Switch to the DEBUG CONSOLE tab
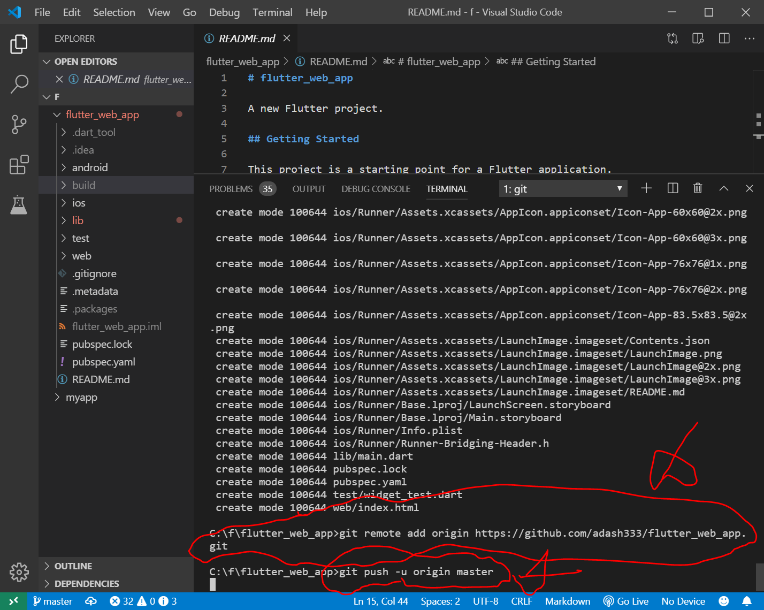Image resolution: width=764 pixels, height=610 pixels. click(x=376, y=189)
